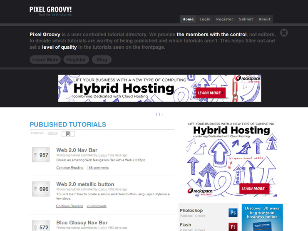Open the Register nav item

[x=225, y=19]
